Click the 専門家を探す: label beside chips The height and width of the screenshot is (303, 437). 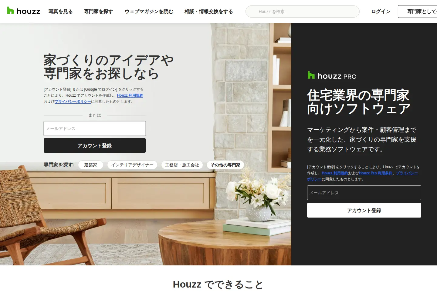click(59, 165)
